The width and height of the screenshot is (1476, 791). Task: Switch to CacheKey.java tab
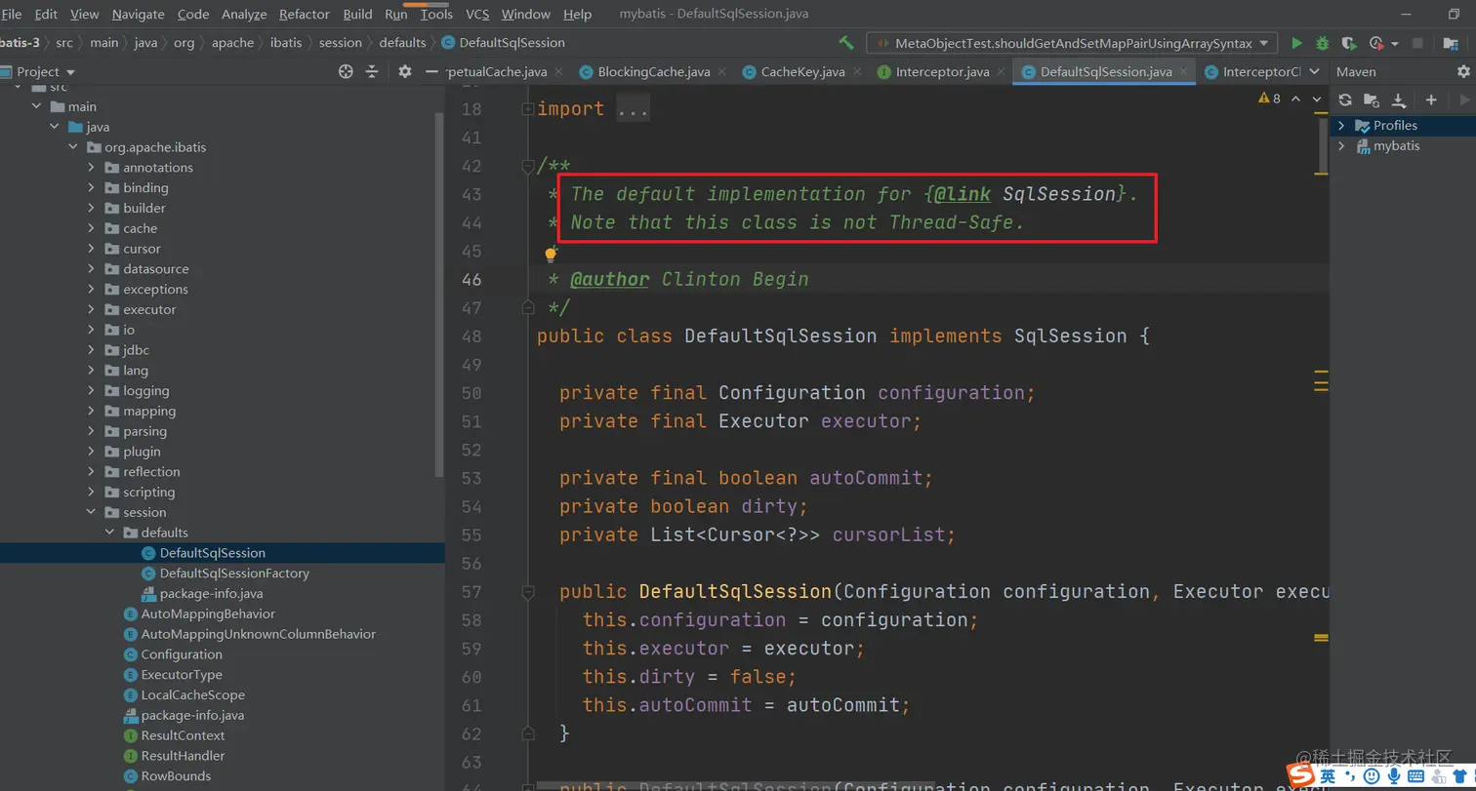(x=802, y=72)
